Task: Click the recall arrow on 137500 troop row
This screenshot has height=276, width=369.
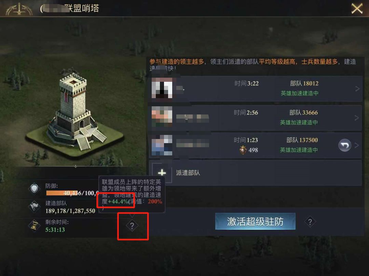Action: click(x=345, y=145)
